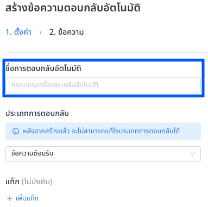208x207 pixels.
Task: Switch to step 2. ข้อความ
Action: coord(66,32)
